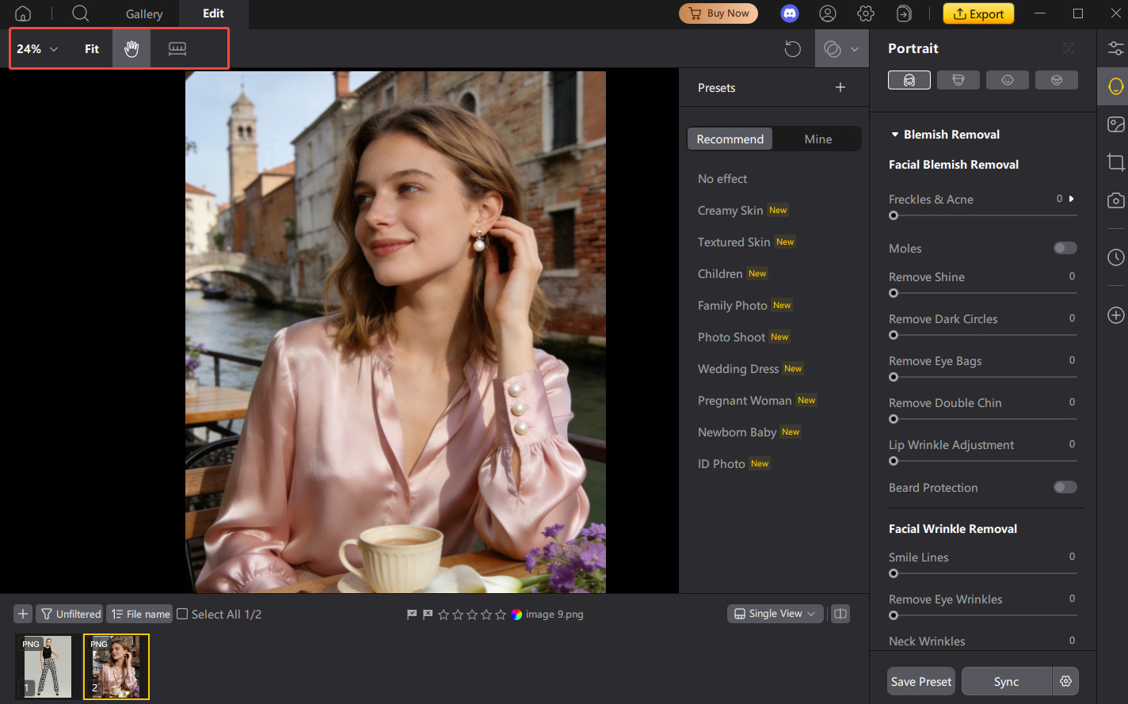Select the image 9.png thumbnail

coord(116,666)
